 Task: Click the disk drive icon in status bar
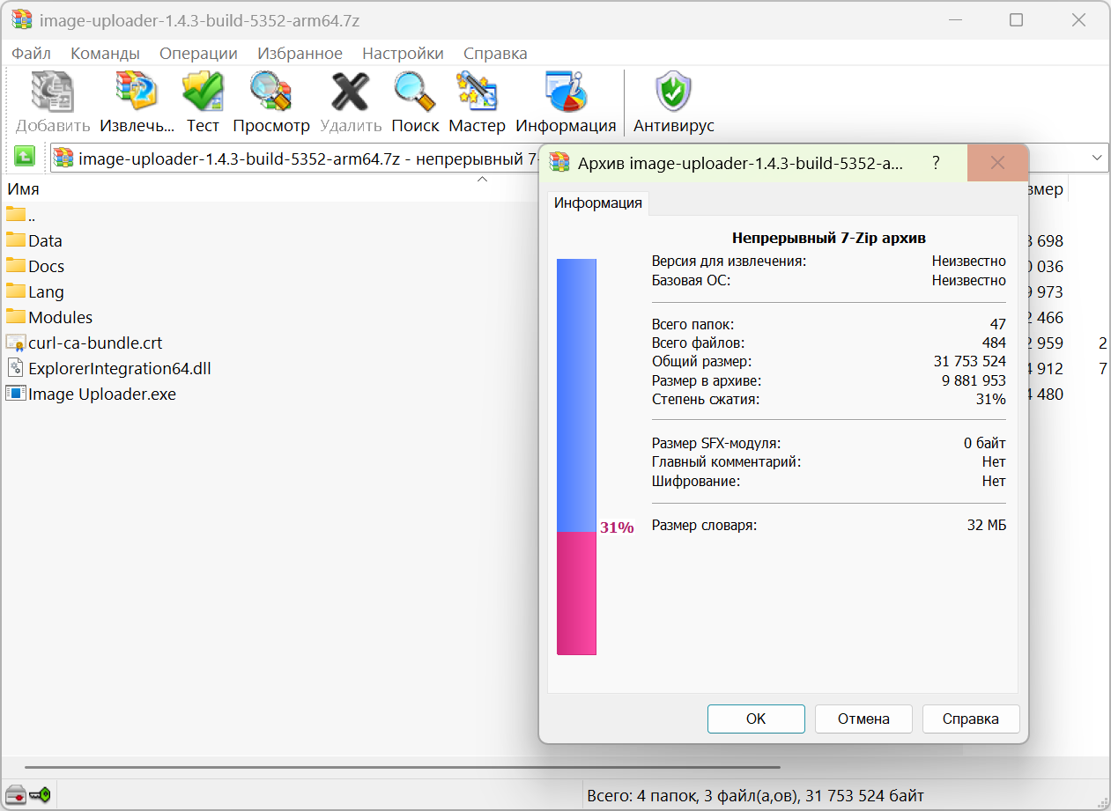click(15, 795)
